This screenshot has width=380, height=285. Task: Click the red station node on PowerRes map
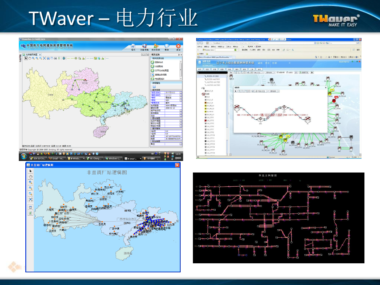(85, 80)
